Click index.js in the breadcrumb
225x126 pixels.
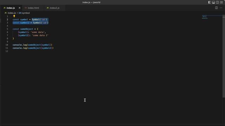tap(12, 13)
